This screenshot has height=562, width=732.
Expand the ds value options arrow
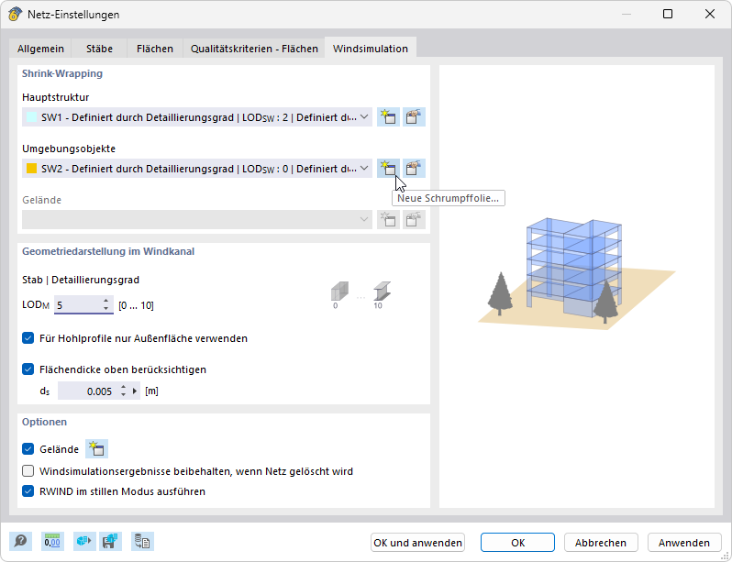click(x=135, y=391)
